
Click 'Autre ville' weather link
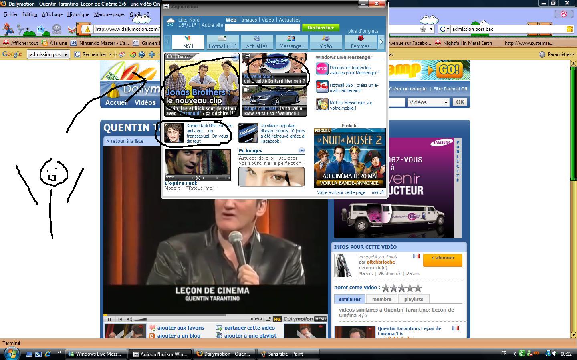click(x=212, y=25)
